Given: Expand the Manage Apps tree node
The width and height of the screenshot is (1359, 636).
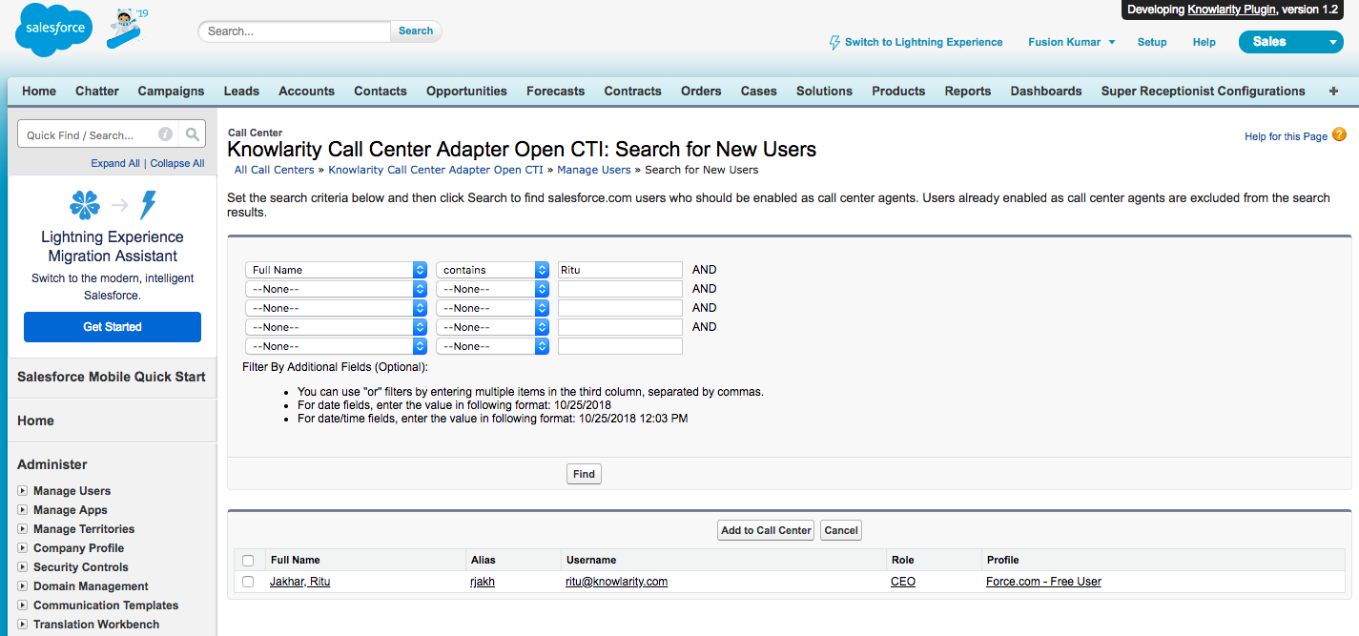Looking at the screenshot, I should [23, 510].
